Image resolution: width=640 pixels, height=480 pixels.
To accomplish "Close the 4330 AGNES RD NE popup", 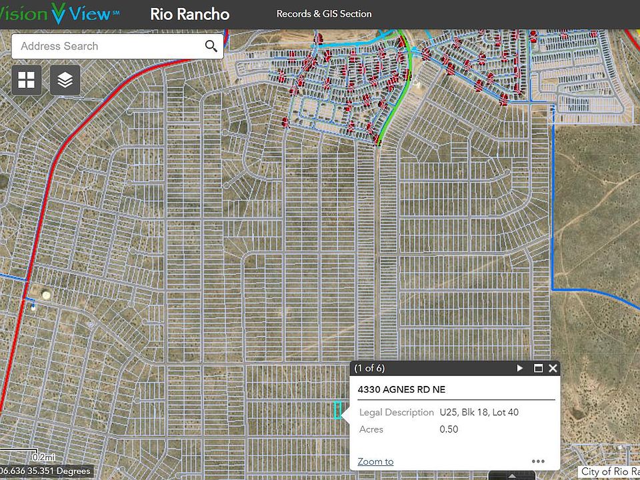I will point(553,368).
